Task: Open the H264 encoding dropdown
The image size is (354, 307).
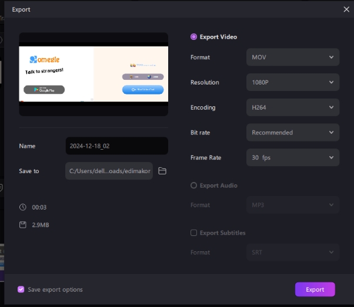Action: coord(292,107)
